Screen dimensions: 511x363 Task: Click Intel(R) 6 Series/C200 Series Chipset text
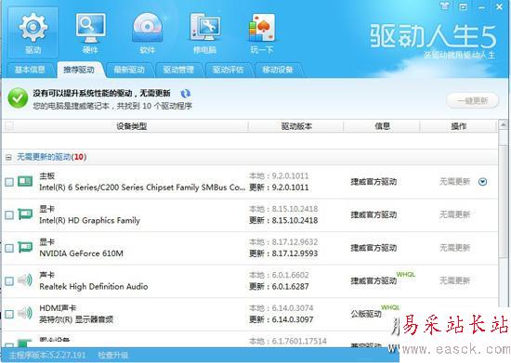(x=142, y=188)
